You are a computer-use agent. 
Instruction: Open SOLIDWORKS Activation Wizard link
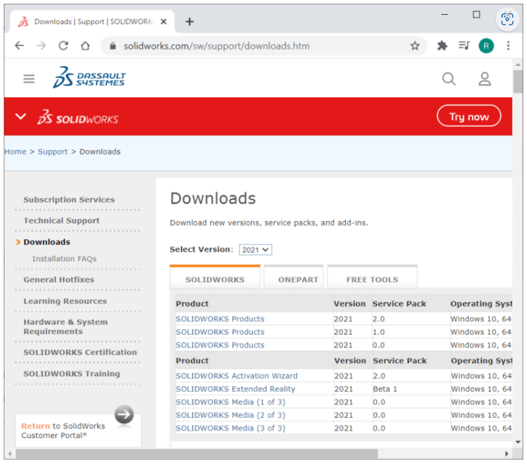click(x=237, y=376)
